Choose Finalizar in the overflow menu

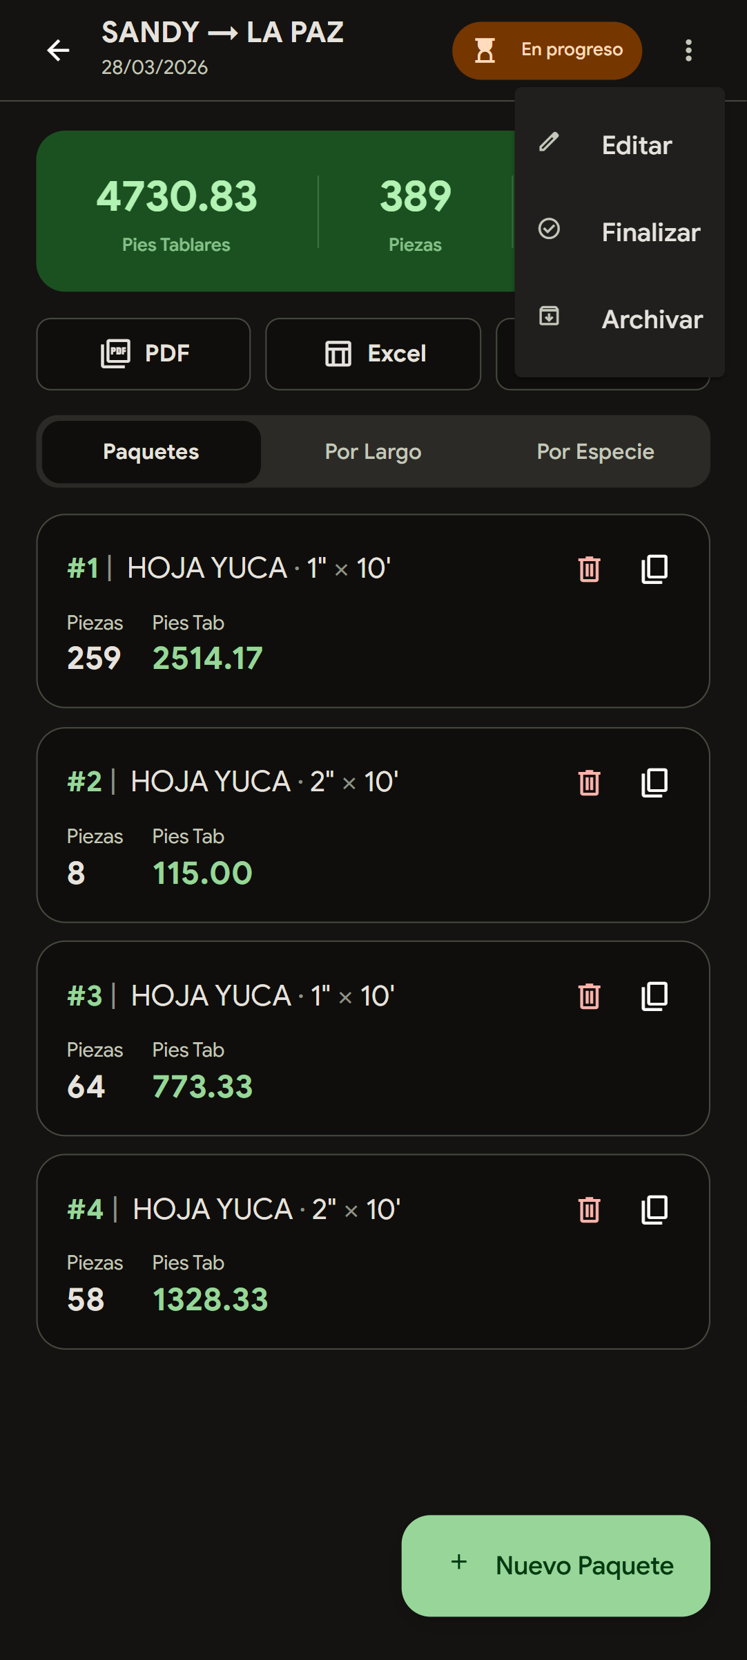point(619,232)
